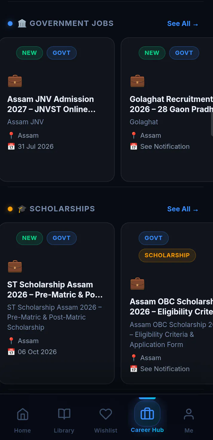The width and height of the screenshot is (213, 440).
Task: Click briefcase icon on Golaghat Recruitment card
Action: tap(137, 81)
